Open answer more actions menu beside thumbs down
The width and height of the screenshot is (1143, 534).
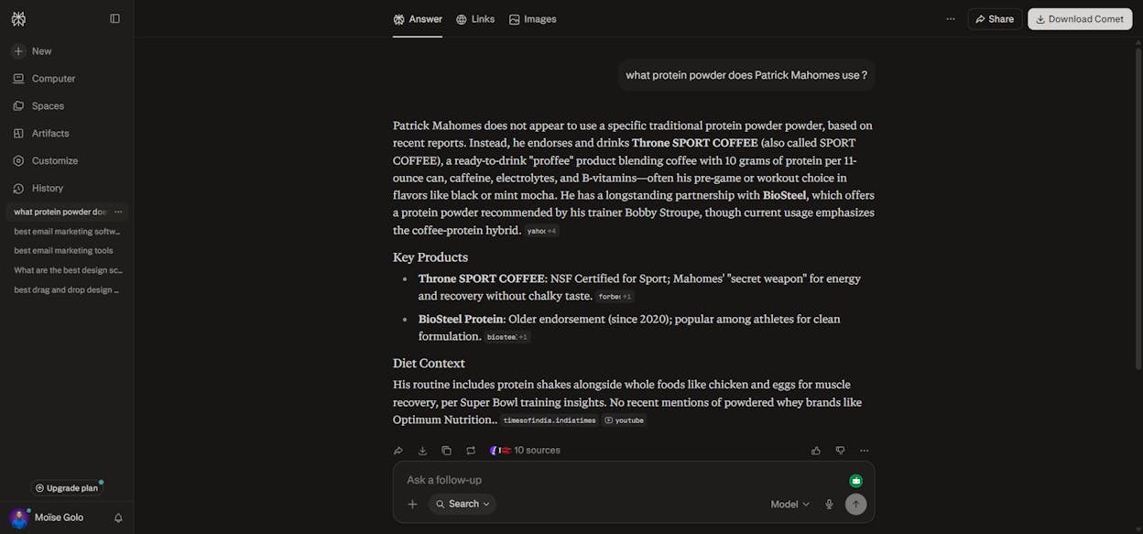tap(865, 451)
